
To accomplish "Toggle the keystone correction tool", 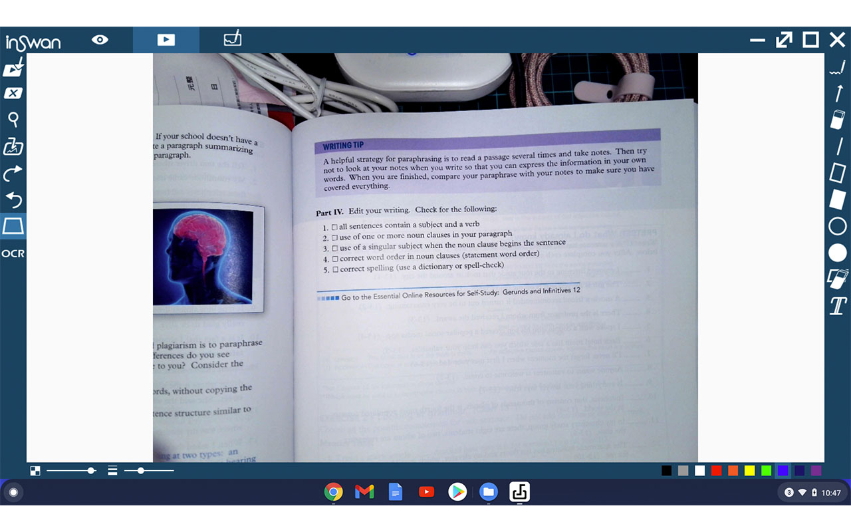I will [x=13, y=226].
